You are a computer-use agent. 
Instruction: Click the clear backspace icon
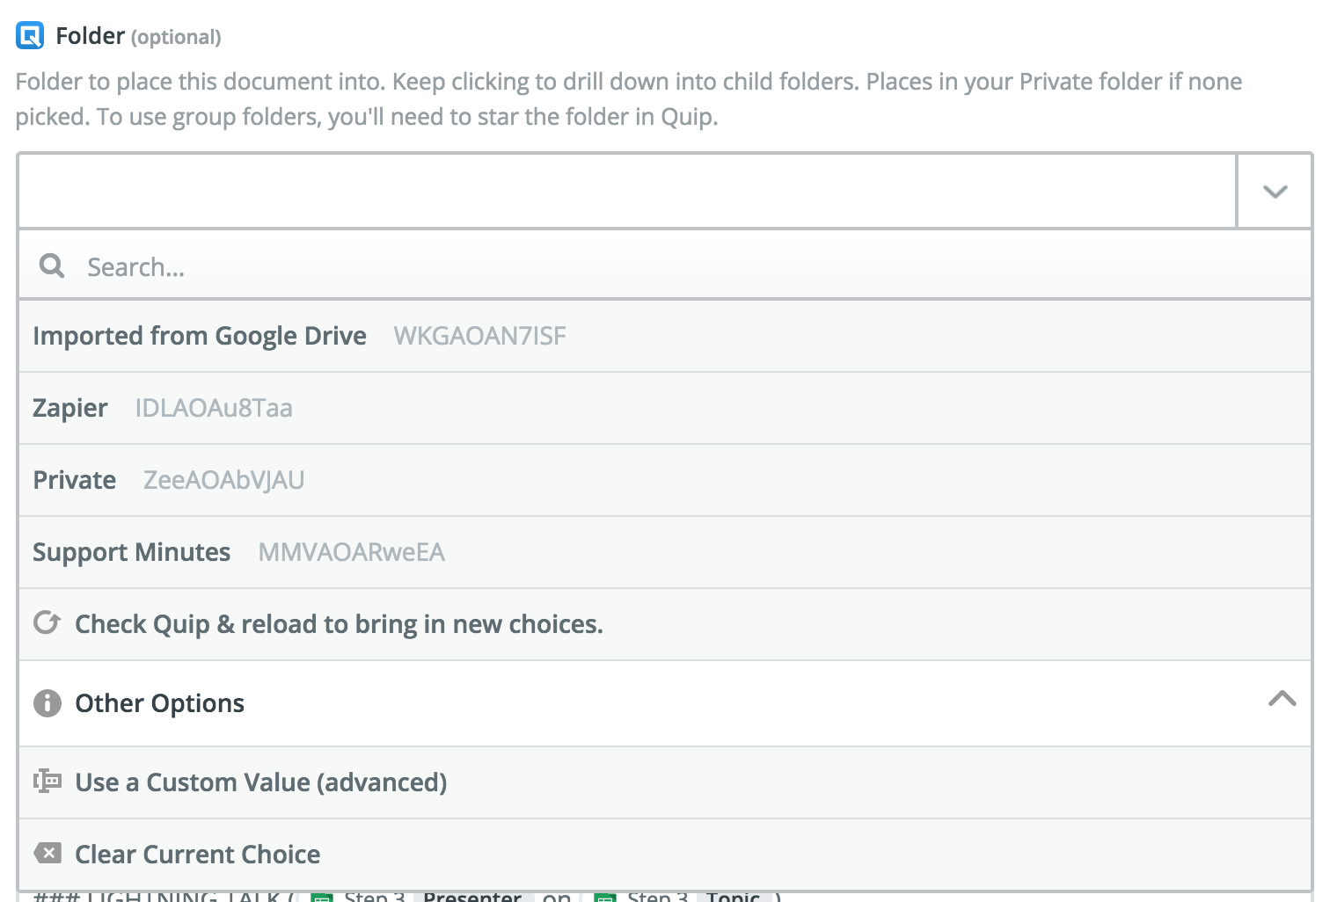[x=47, y=853]
